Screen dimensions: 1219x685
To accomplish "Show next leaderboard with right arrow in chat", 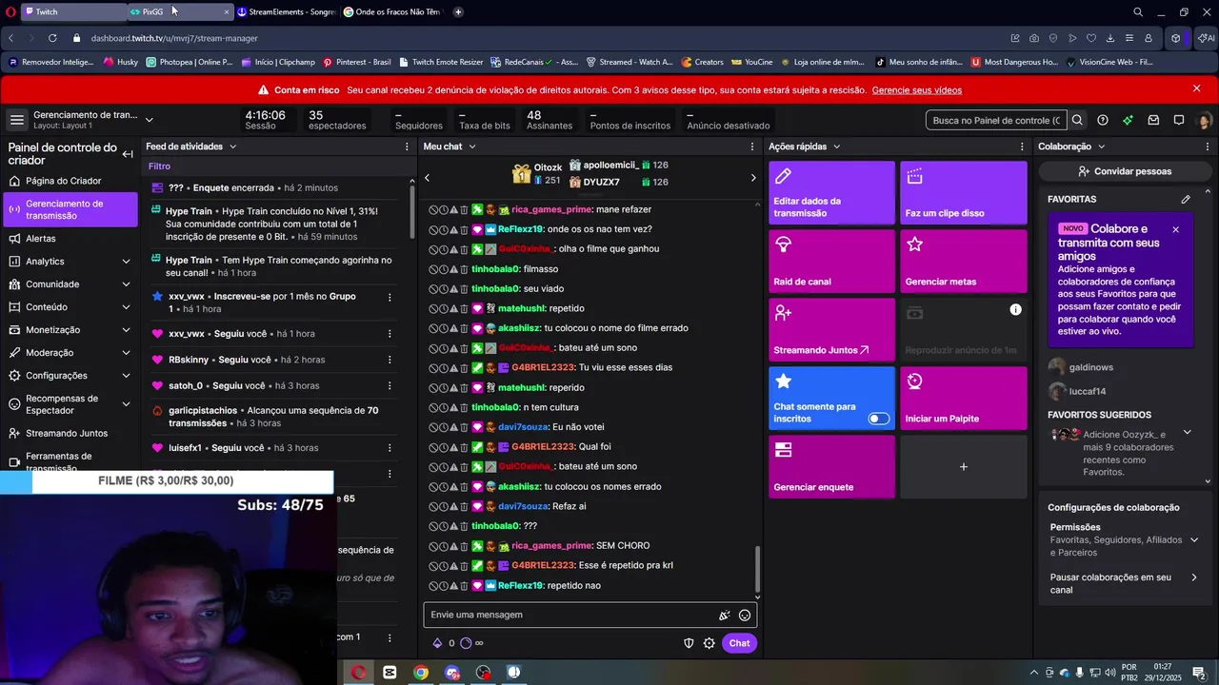I will coord(753,178).
